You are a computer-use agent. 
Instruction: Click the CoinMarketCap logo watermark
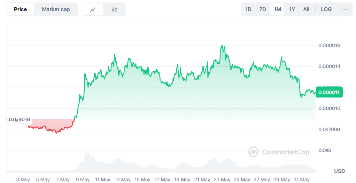point(279,152)
